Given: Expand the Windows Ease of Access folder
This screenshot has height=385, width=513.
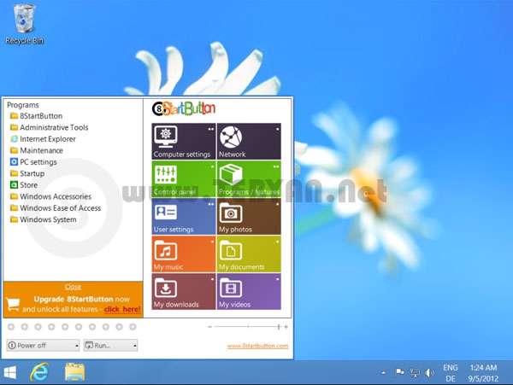Looking at the screenshot, I should [56, 208].
